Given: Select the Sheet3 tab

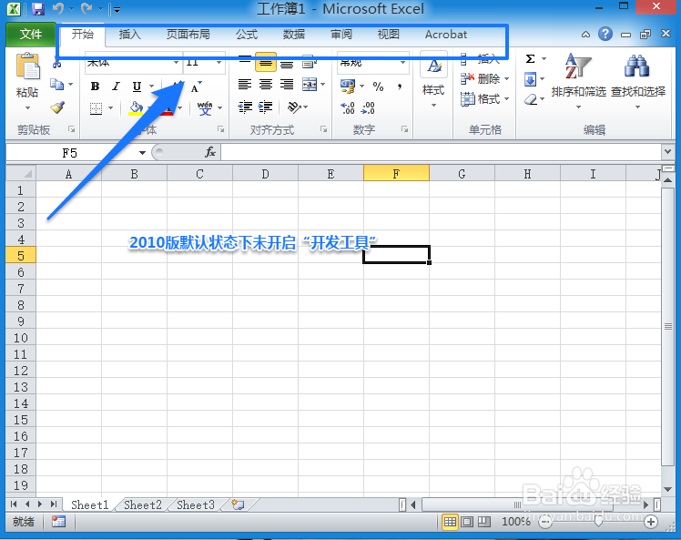Looking at the screenshot, I should [196, 504].
